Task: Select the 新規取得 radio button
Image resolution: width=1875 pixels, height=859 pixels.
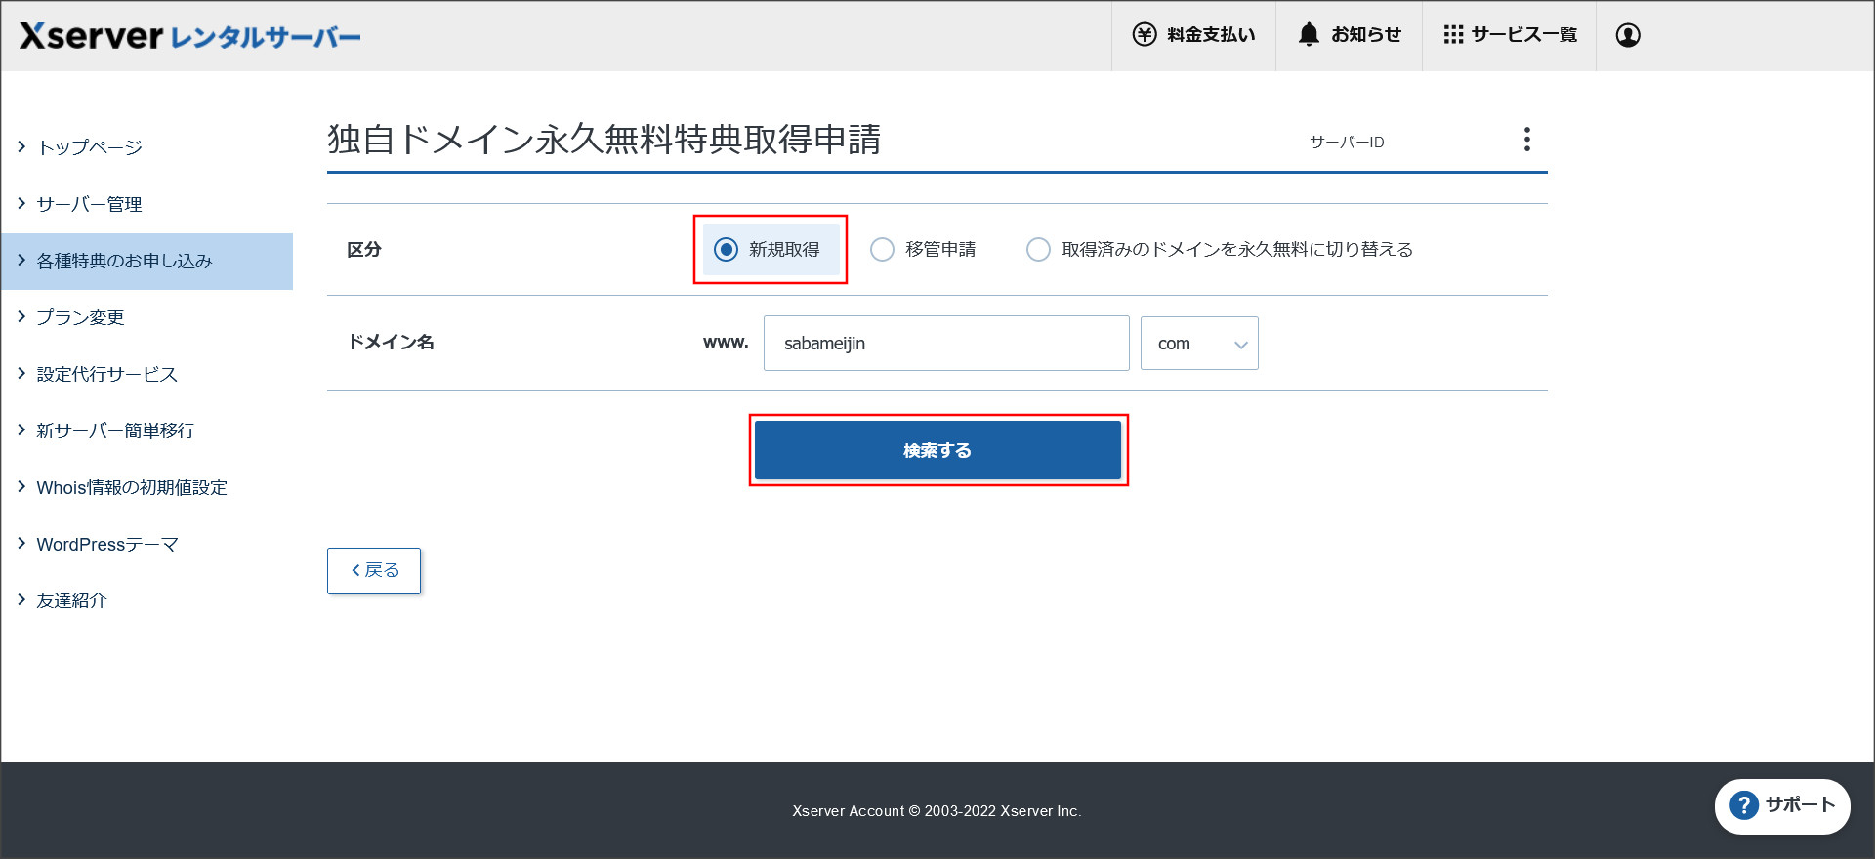Action: click(x=726, y=250)
